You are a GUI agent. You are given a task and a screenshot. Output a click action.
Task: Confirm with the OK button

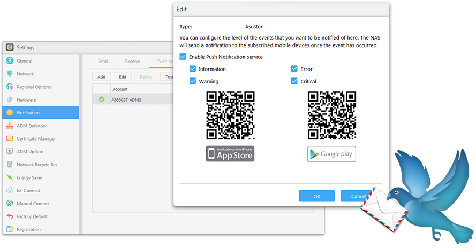pyautogui.click(x=317, y=196)
